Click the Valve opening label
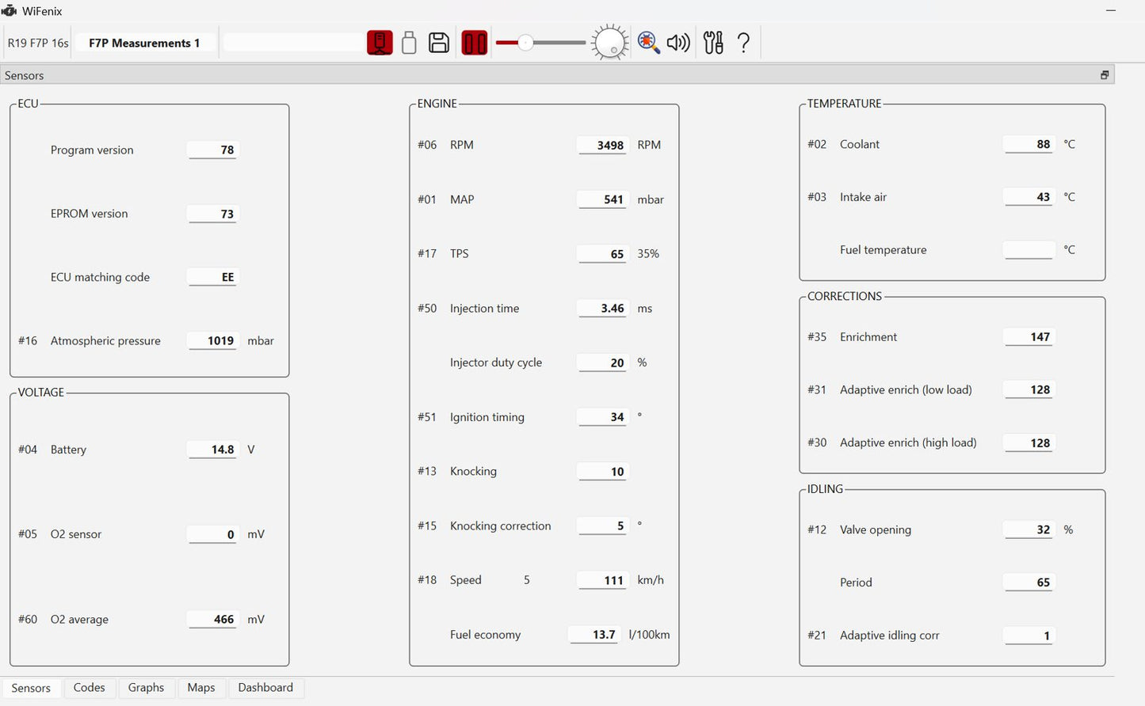1145x706 pixels. [876, 529]
